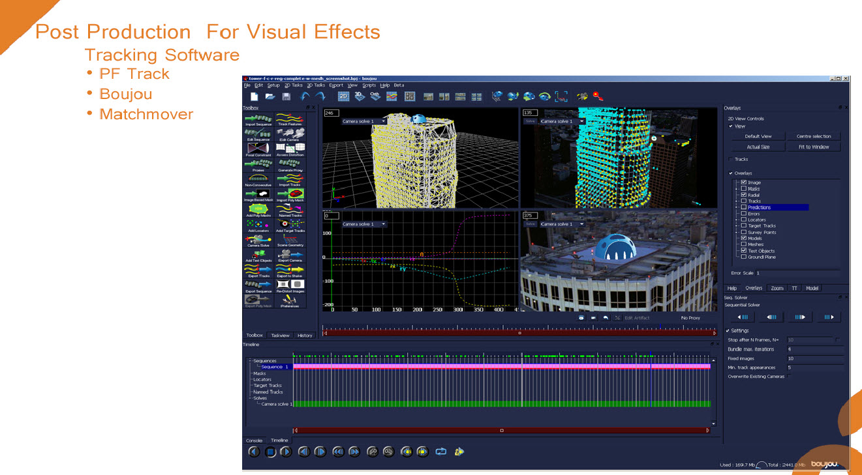Choose the Focal Constraint tool

pos(258,149)
